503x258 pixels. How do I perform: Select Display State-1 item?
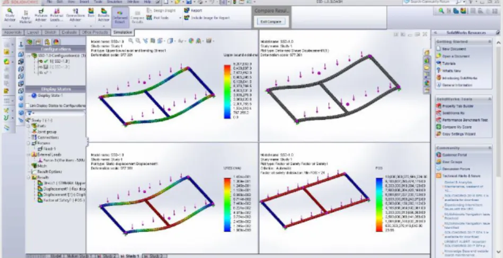click(x=47, y=95)
